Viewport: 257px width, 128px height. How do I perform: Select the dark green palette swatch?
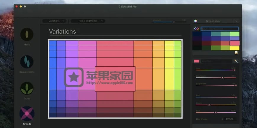tap(206, 48)
